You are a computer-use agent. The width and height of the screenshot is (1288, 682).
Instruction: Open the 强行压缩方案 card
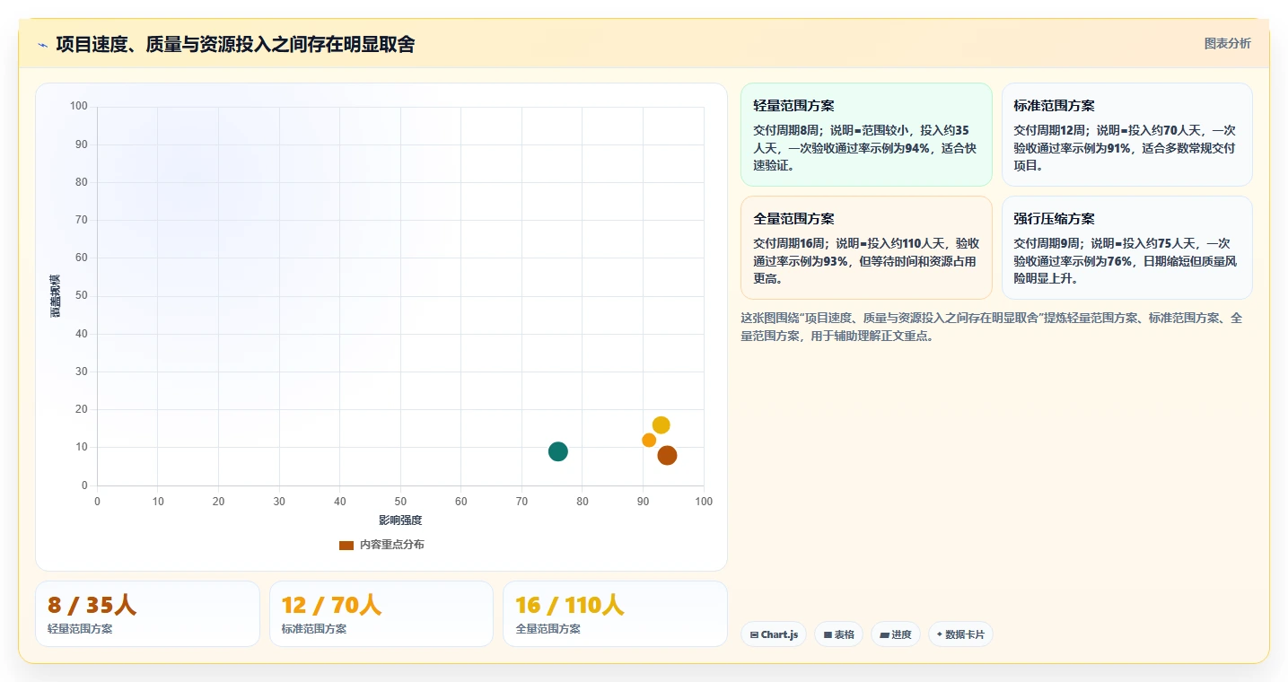[x=1126, y=248]
